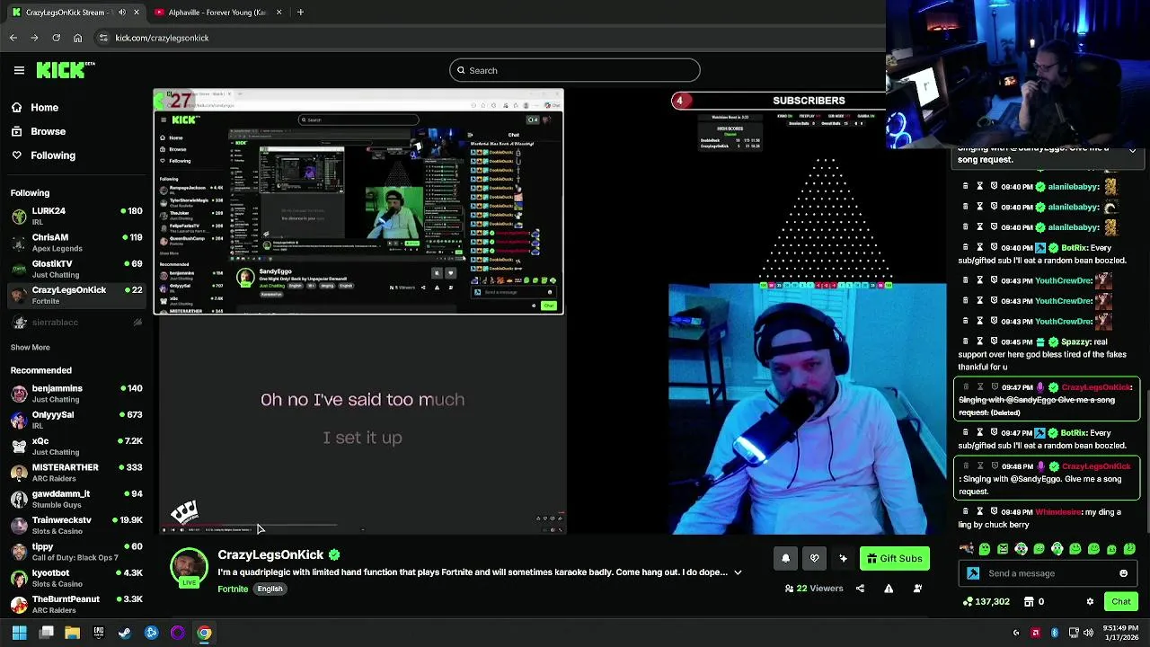Share the stream via share icon
1150x647 pixels.
point(860,589)
